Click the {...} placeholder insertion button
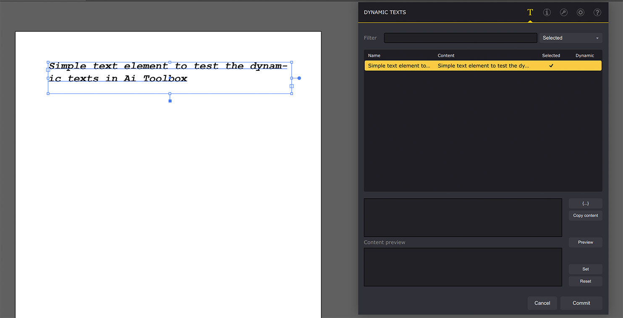The image size is (623, 318). click(x=585, y=203)
